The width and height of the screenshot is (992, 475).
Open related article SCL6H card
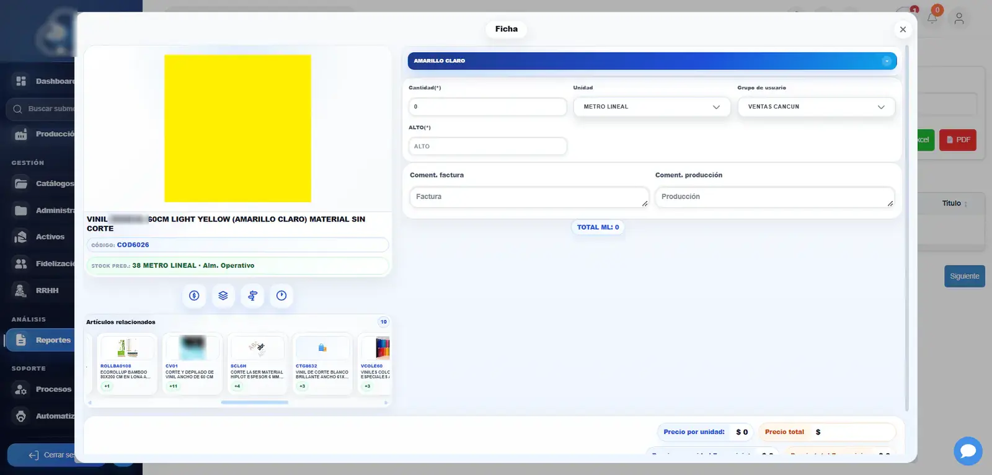[x=257, y=364]
